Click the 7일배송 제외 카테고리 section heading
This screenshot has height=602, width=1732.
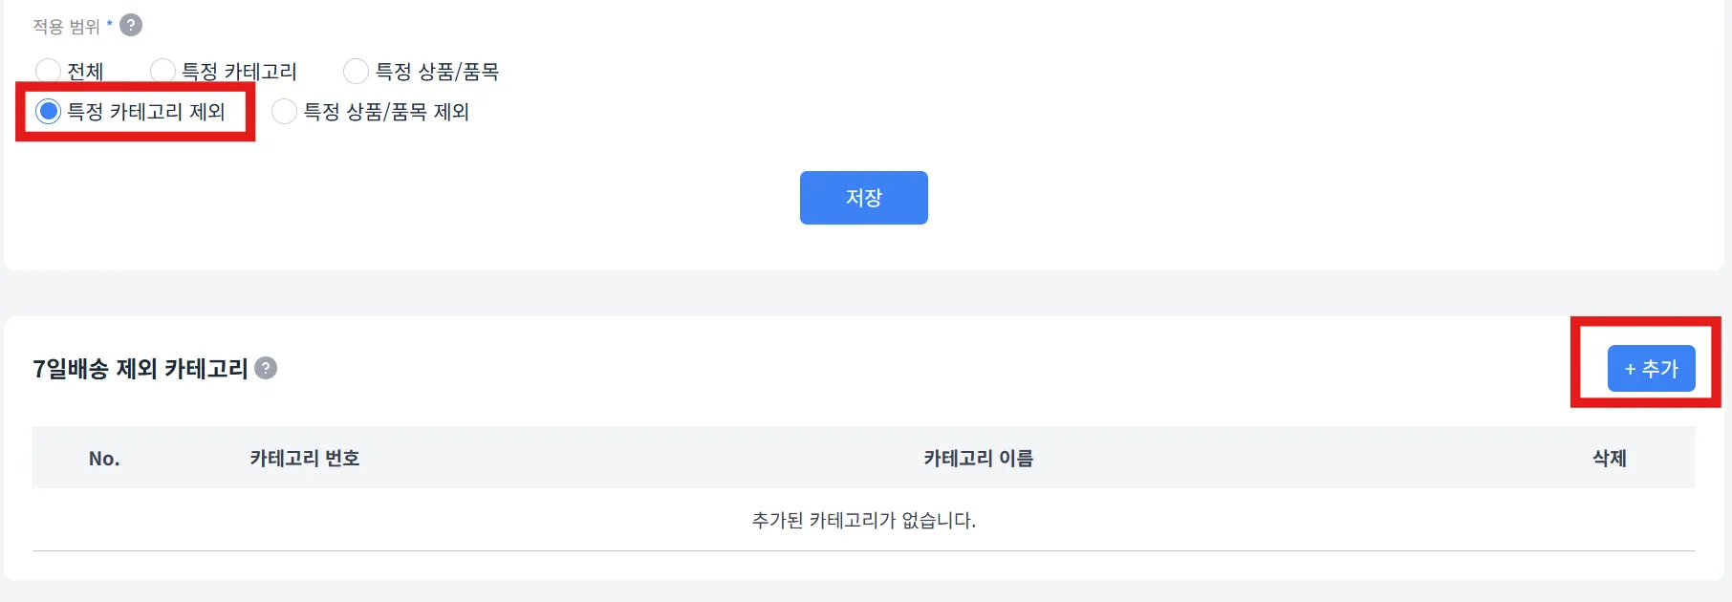tap(141, 369)
